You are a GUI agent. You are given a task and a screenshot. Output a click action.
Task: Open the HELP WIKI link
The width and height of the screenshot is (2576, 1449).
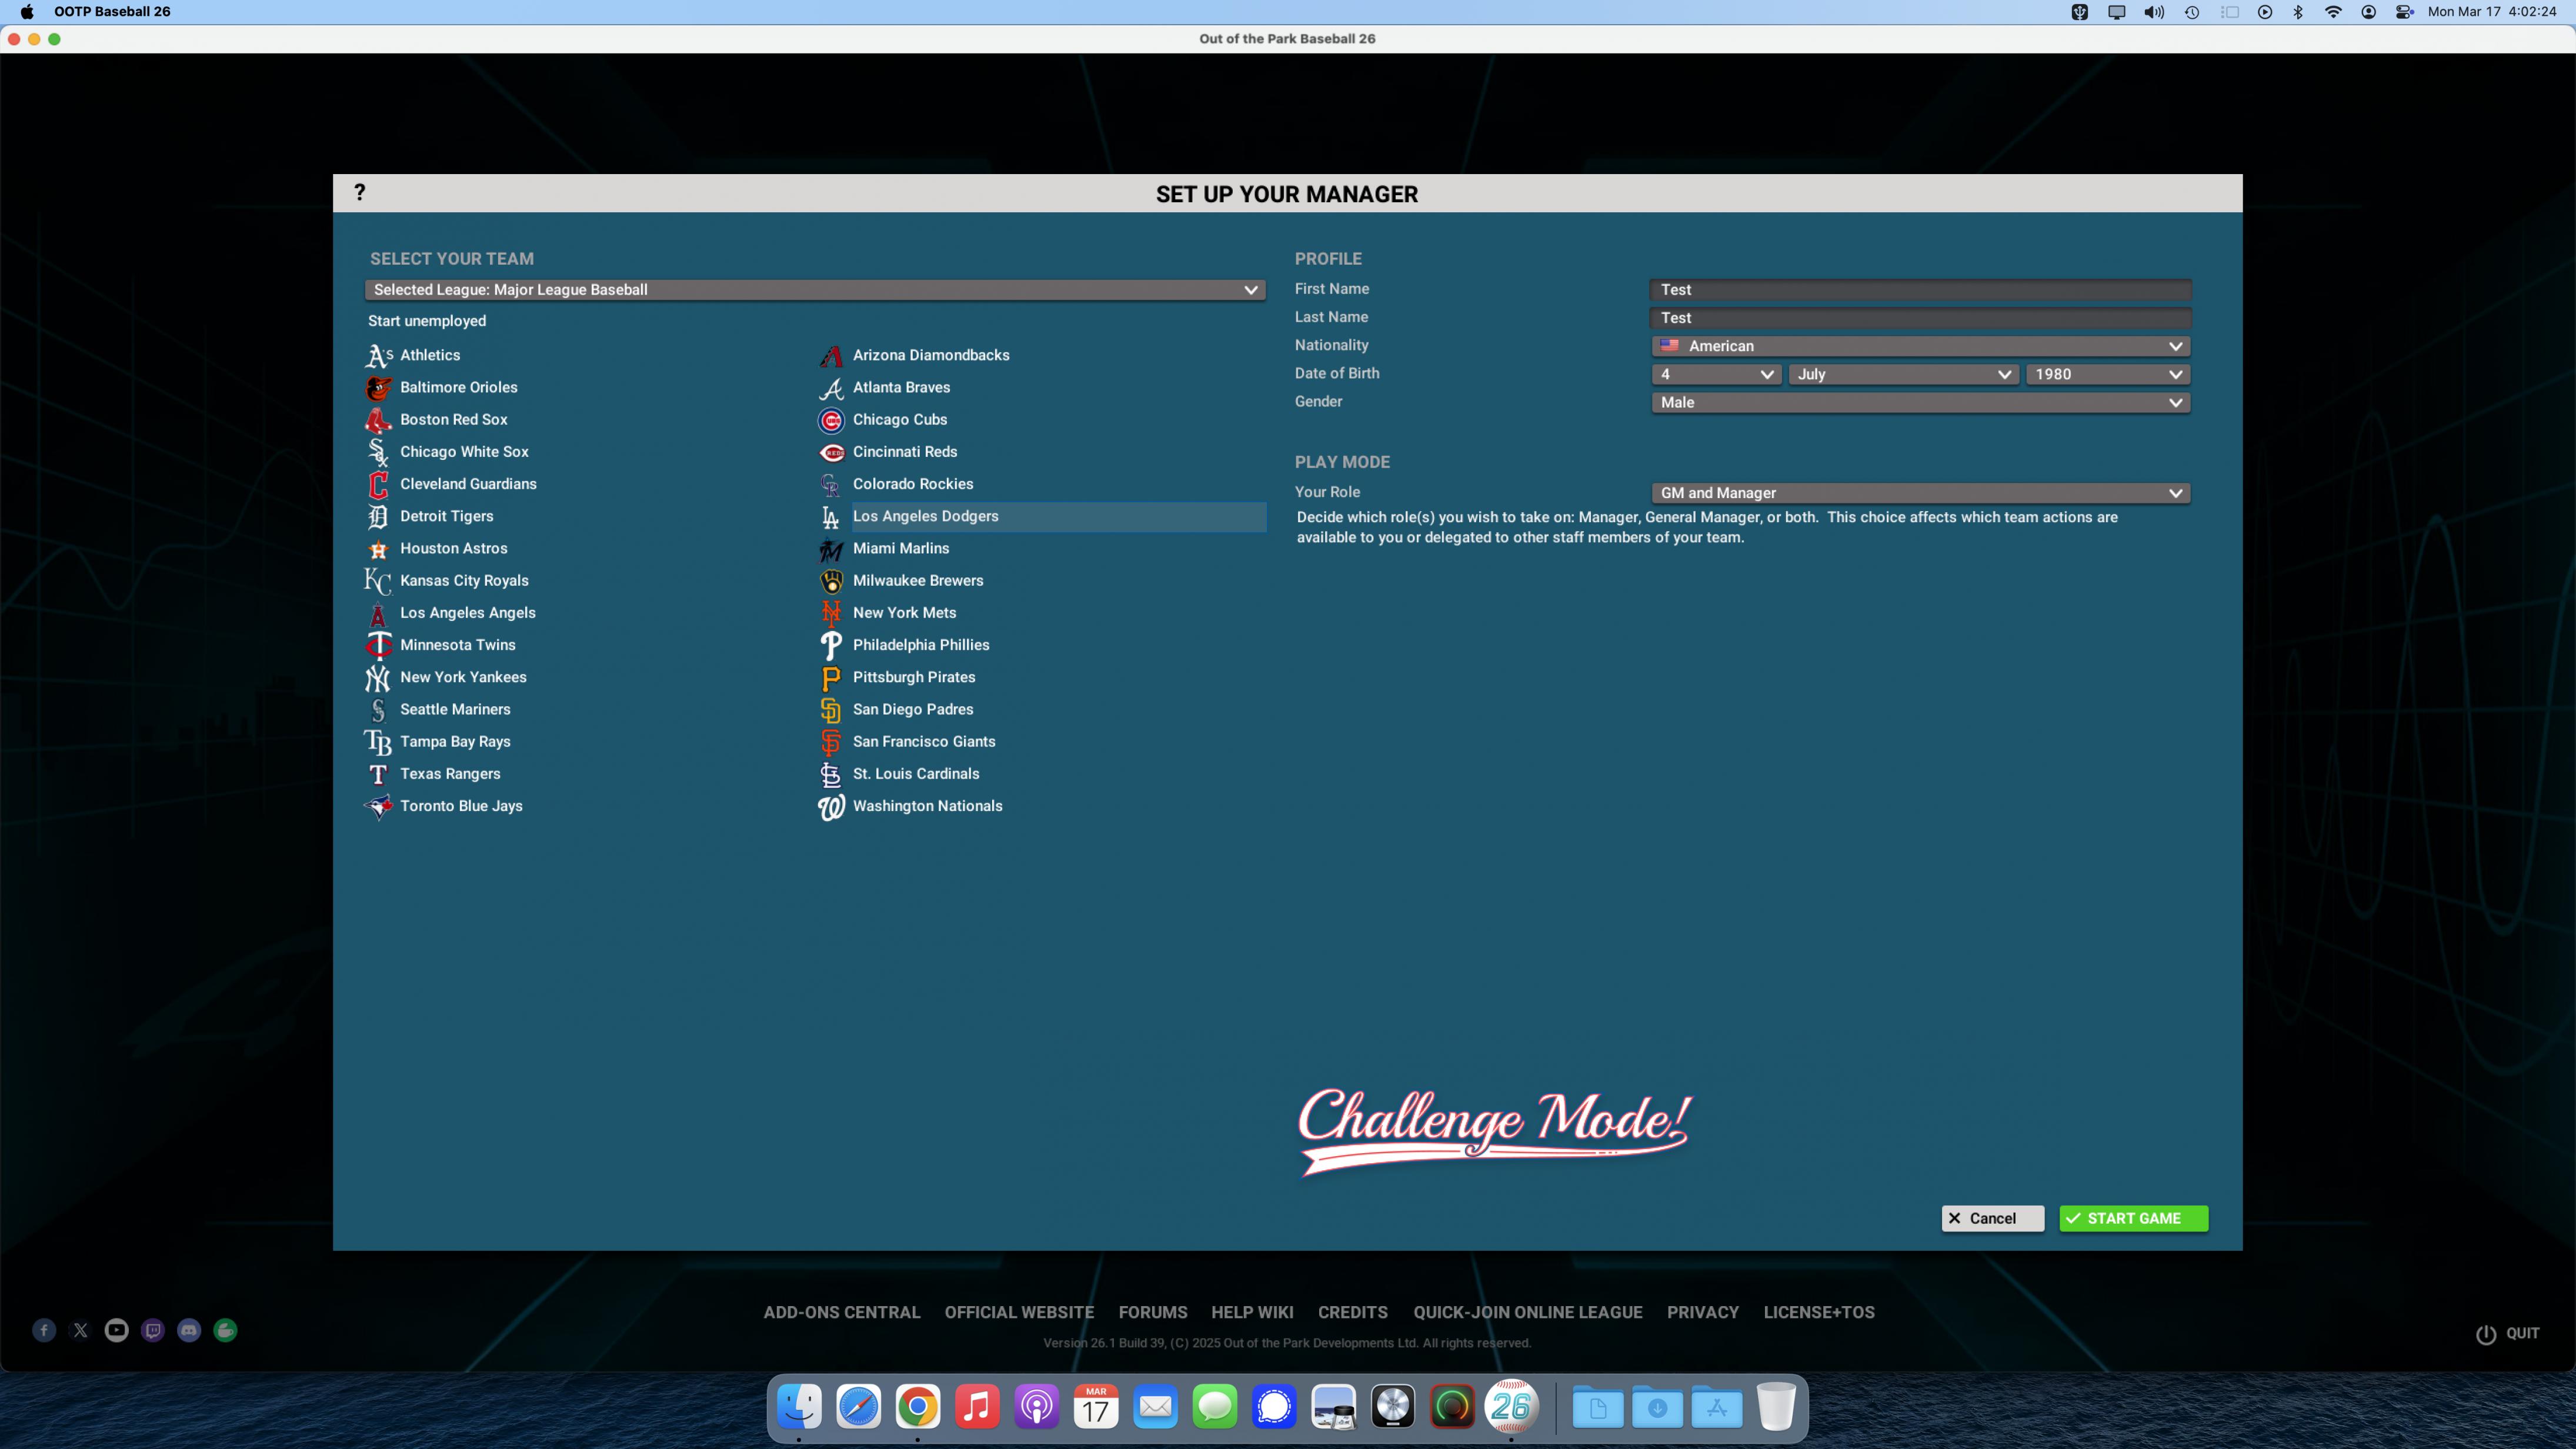click(1252, 1312)
